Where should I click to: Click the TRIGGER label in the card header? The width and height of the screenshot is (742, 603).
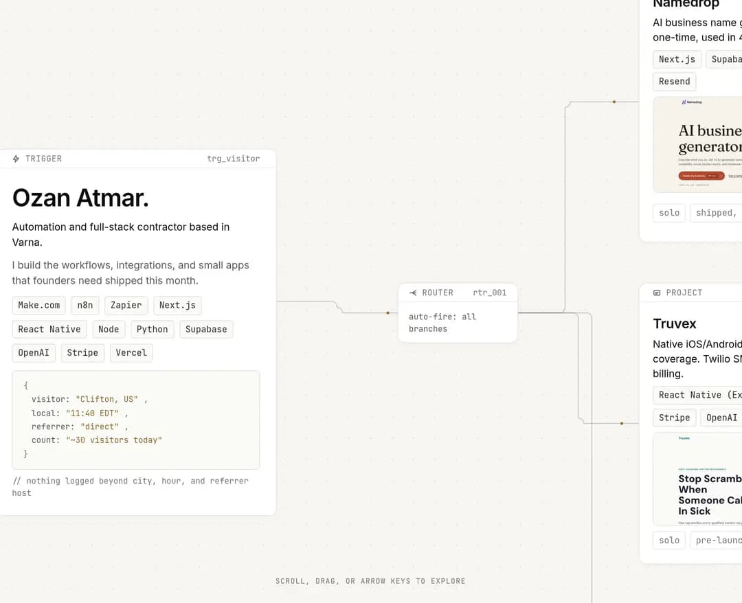click(43, 159)
